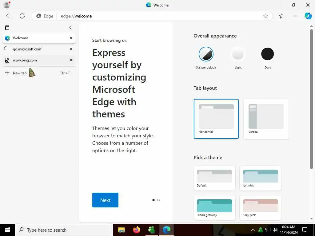Collapse the vertical tabs pane
315x236 pixels.
point(70,28)
